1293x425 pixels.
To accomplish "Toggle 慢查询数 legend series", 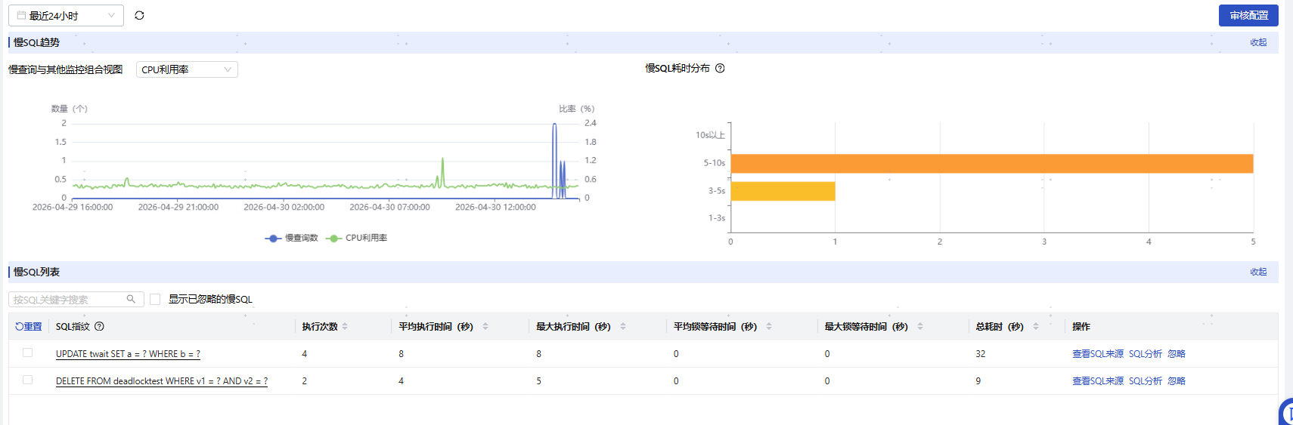I will pos(292,238).
